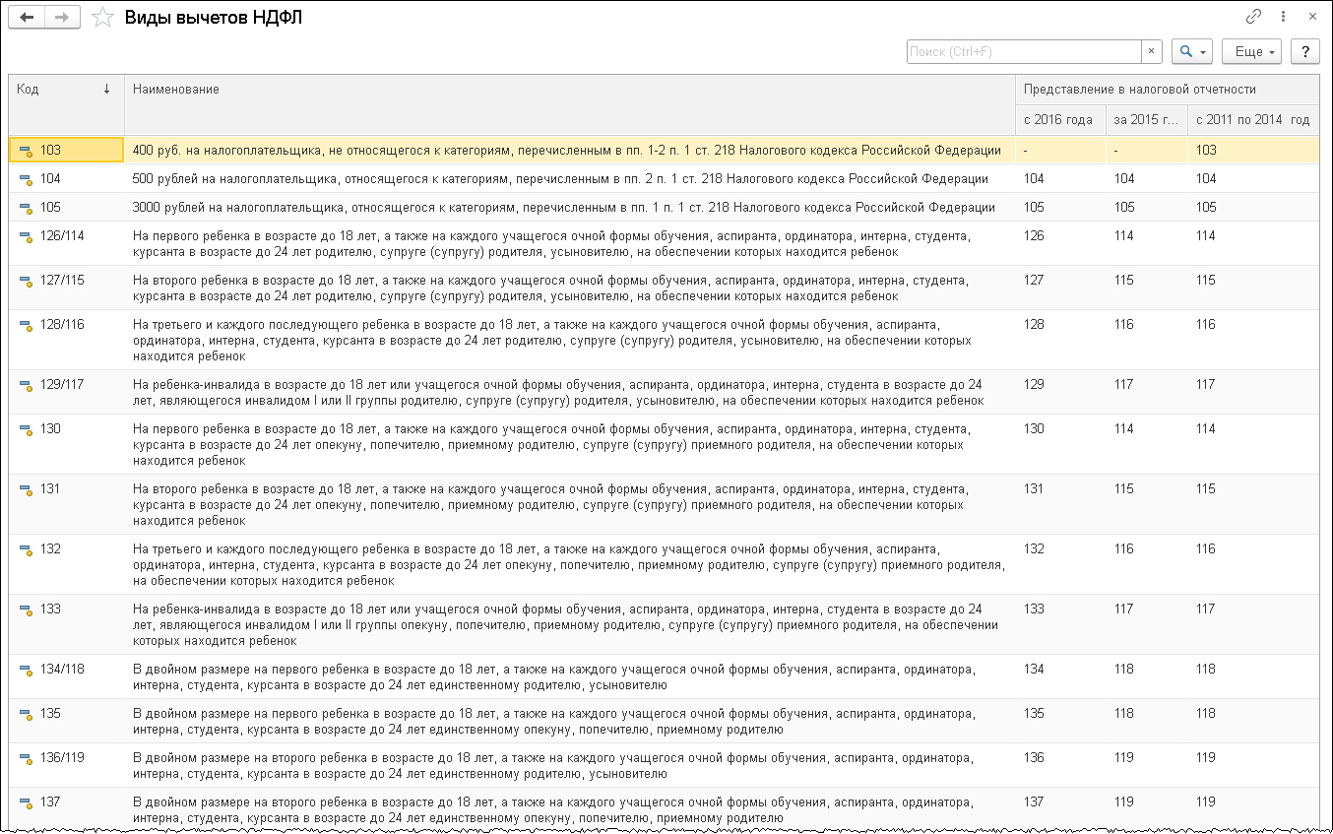This screenshot has width=1333, height=834.
Task: Click 2011–2014 value 103 in first row
Action: click(1206, 150)
